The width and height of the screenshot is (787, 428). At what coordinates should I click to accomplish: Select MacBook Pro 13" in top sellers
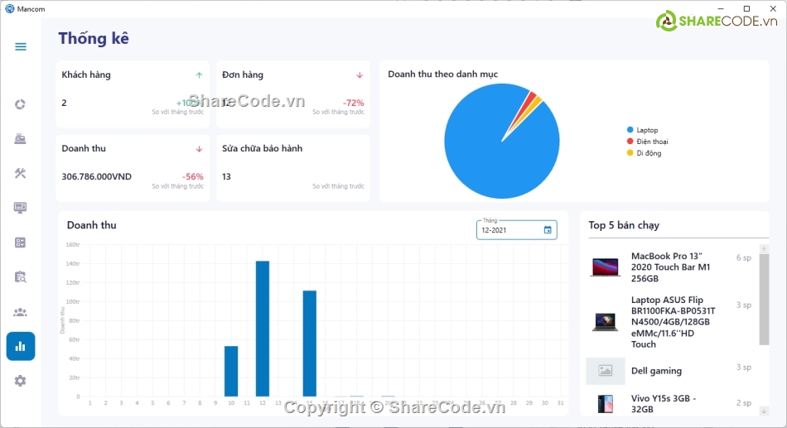click(670, 267)
